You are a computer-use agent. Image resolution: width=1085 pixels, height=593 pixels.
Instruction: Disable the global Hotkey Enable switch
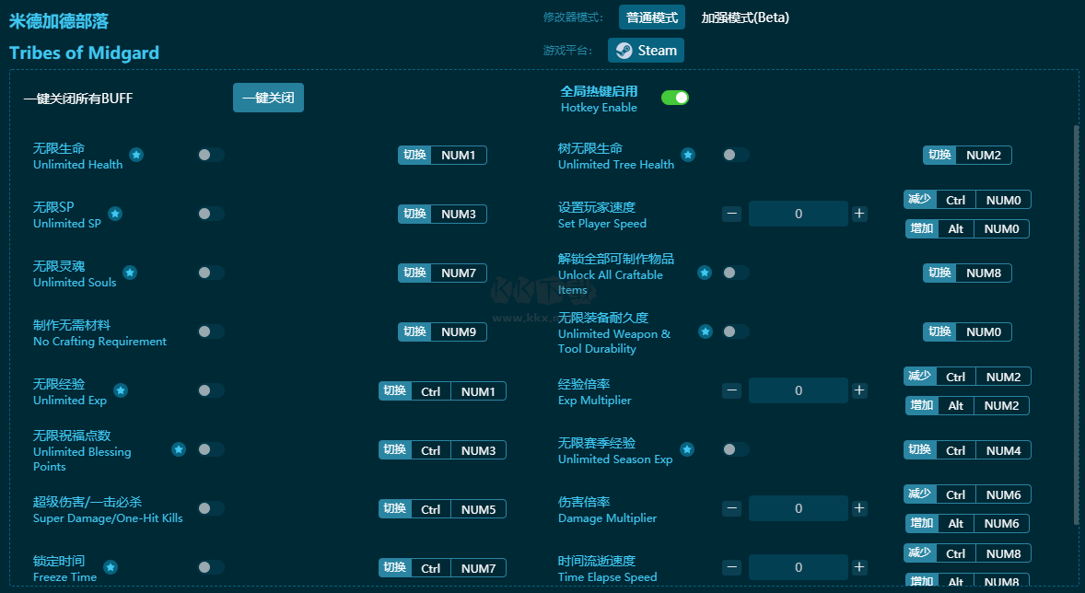674,98
